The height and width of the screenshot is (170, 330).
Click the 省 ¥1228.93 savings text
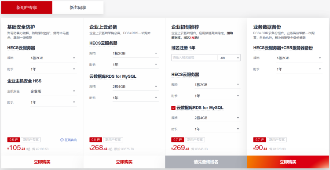[x=277, y=149]
